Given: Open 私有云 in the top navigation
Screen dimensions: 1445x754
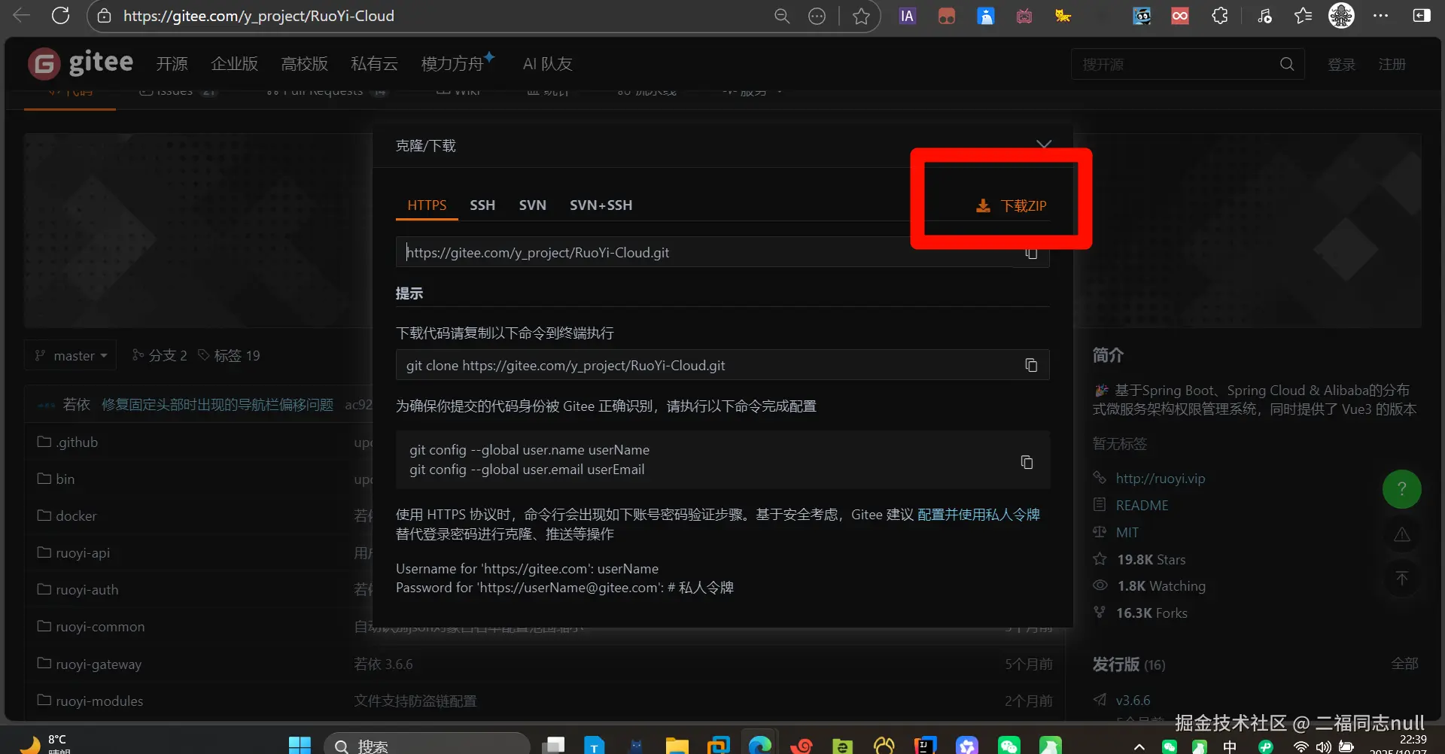Looking at the screenshot, I should coord(374,64).
